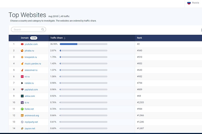Click the All traffic label

(x=65, y=16)
